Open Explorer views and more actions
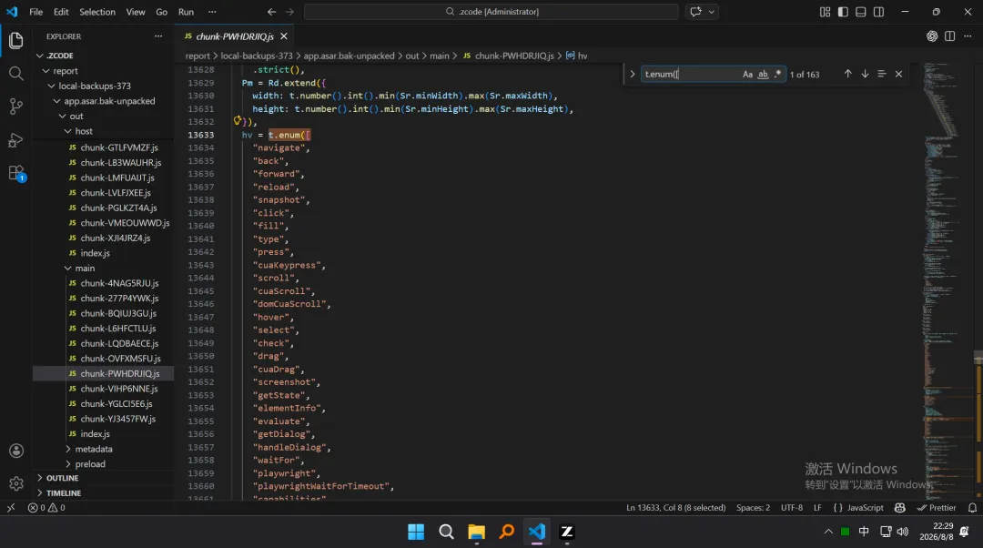983x548 pixels. point(158,36)
